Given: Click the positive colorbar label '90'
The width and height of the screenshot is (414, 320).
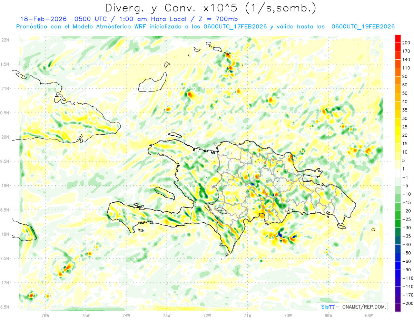Looking at the screenshot, I should 405,76.
